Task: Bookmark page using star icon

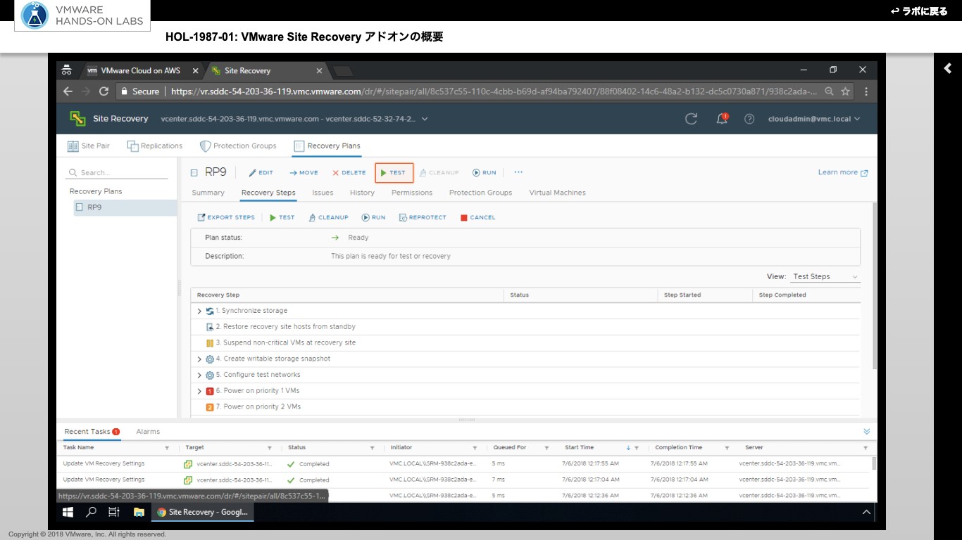Action: [845, 91]
